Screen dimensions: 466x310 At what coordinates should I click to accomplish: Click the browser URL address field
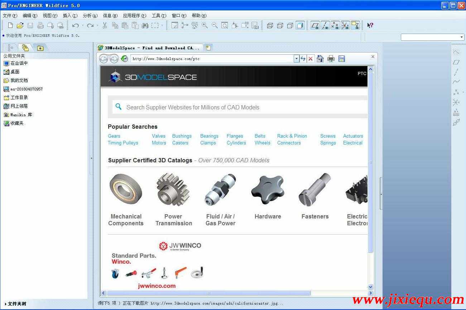click(x=212, y=59)
